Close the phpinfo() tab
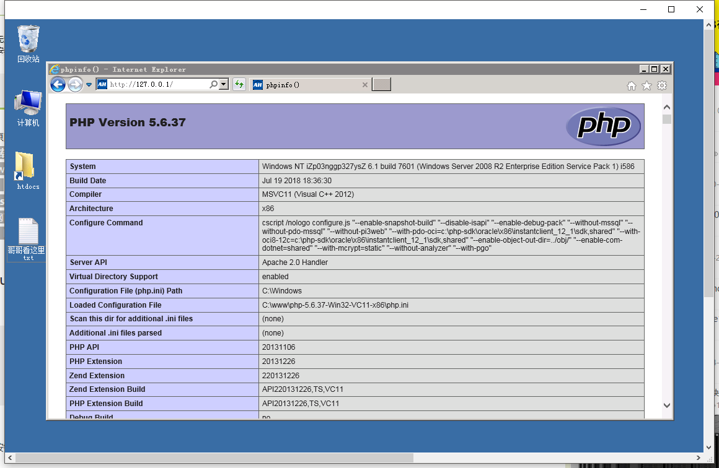This screenshot has width=719, height=468. 365,85
